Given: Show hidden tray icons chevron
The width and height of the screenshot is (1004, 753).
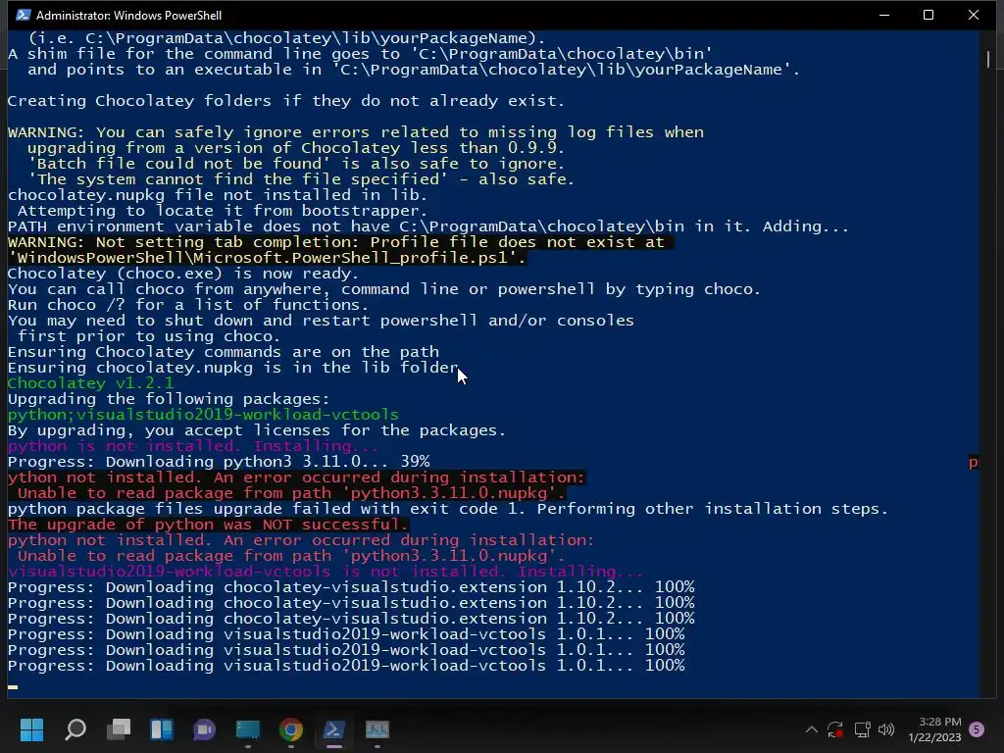Looking at the screenshot, I should (811, 729).
